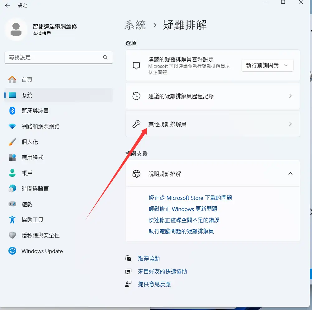
Task: Open link 輕鬆修正 Windows 更新問題
Action: point(183,209)
